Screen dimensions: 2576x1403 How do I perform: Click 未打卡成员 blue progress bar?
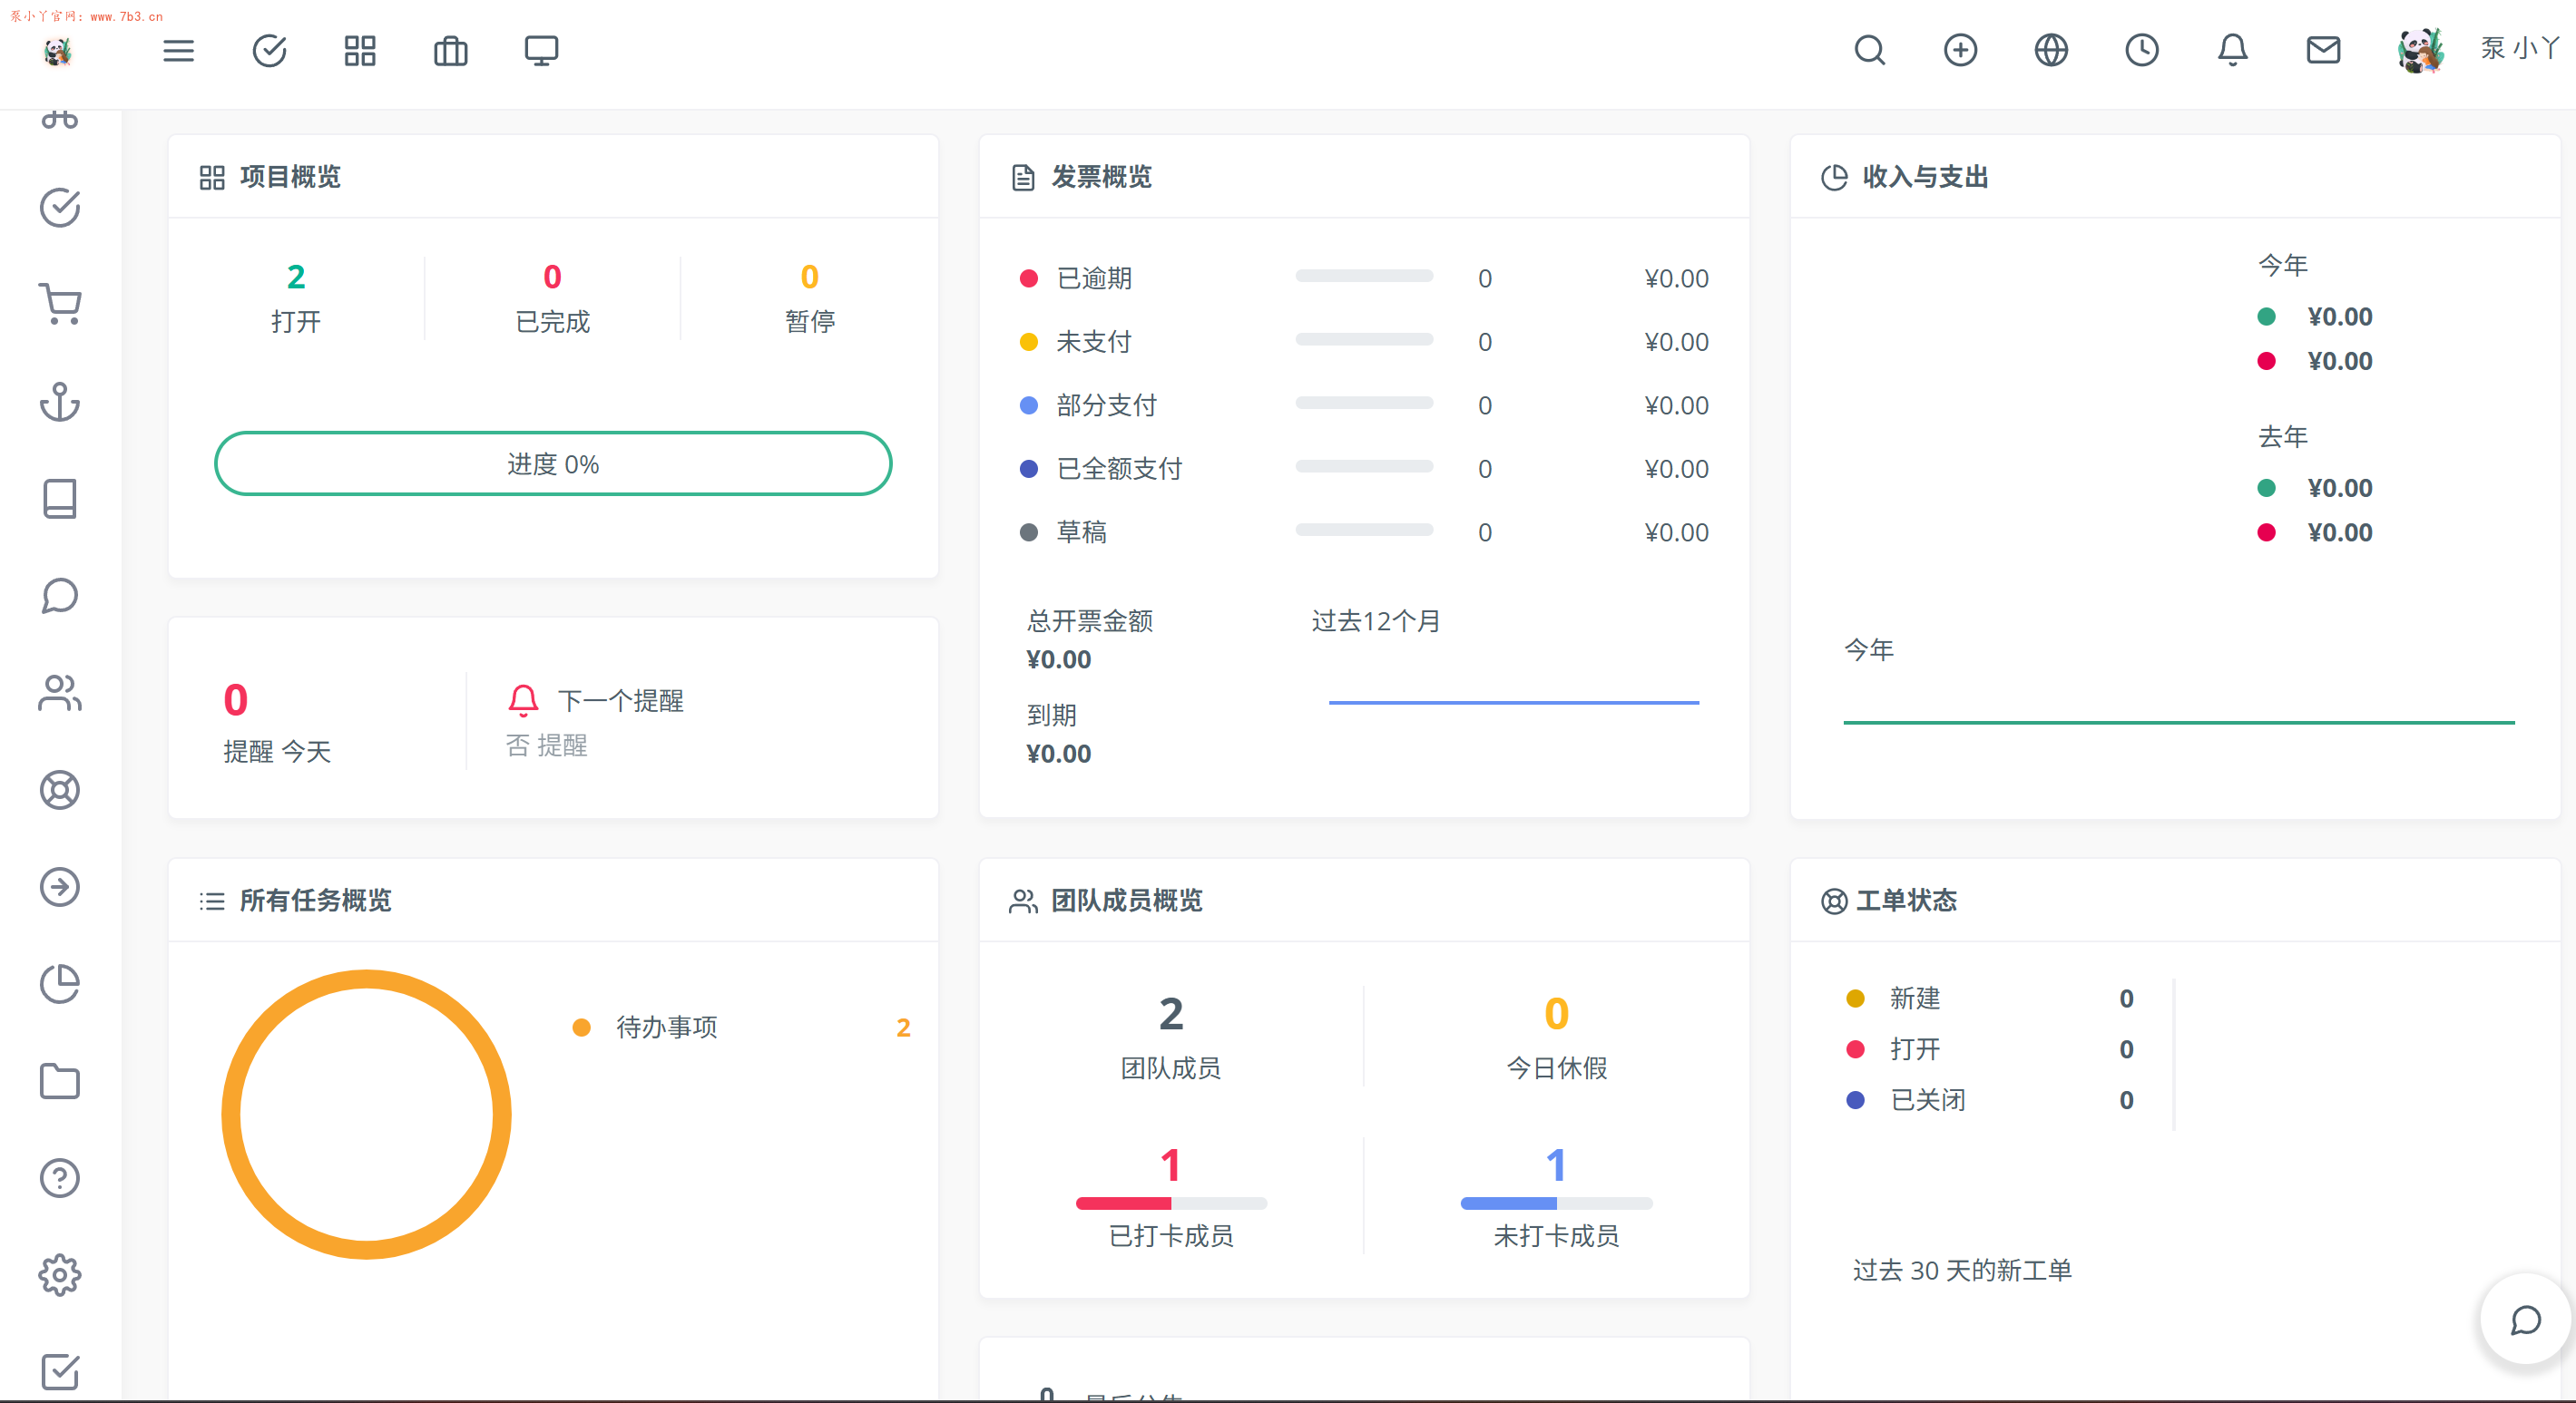1556,1203
